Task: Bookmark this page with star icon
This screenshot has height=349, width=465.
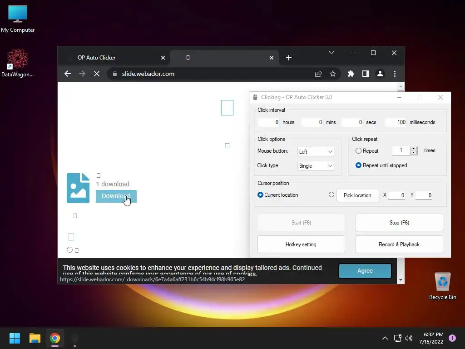Action: click(333, 74)
